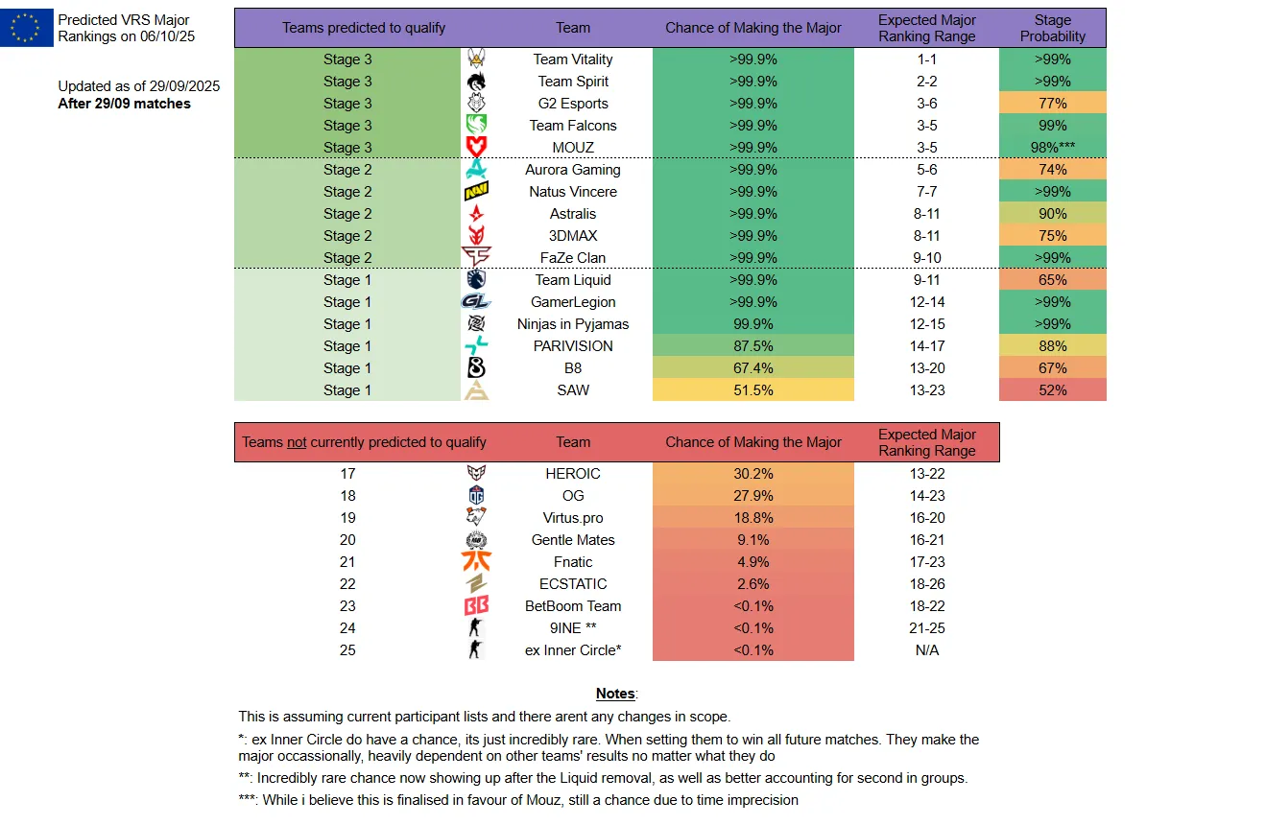Image resolution: width=1266 pixels, height=825 pixels.
Task: Click the Team Liquid 65% stage probability cell
Action: 1052,280
